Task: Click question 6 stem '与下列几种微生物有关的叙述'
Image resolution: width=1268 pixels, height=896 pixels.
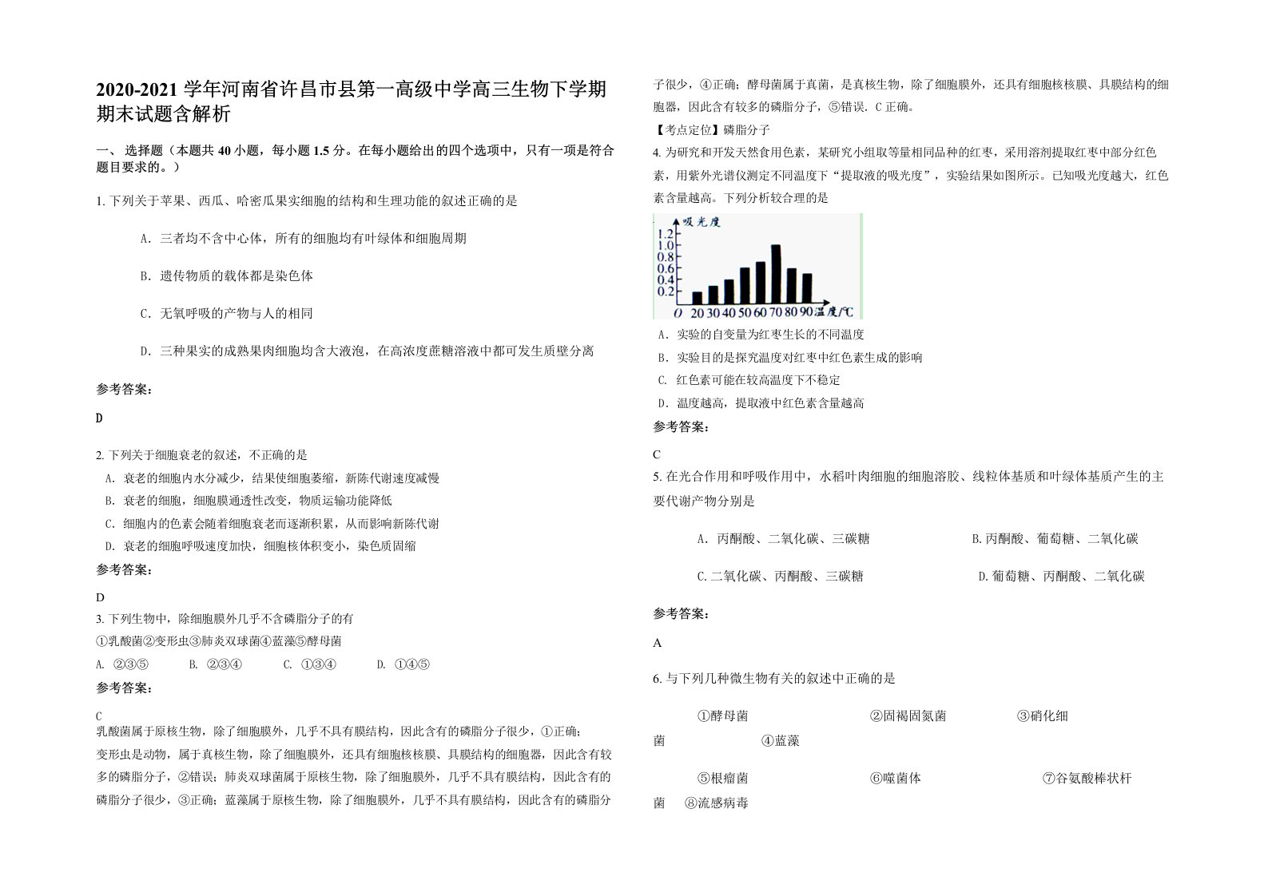Action: 774,679
